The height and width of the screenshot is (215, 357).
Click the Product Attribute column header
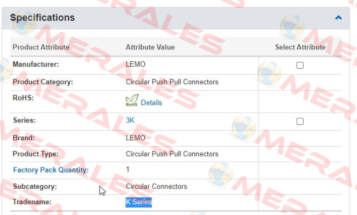point(41,47)
